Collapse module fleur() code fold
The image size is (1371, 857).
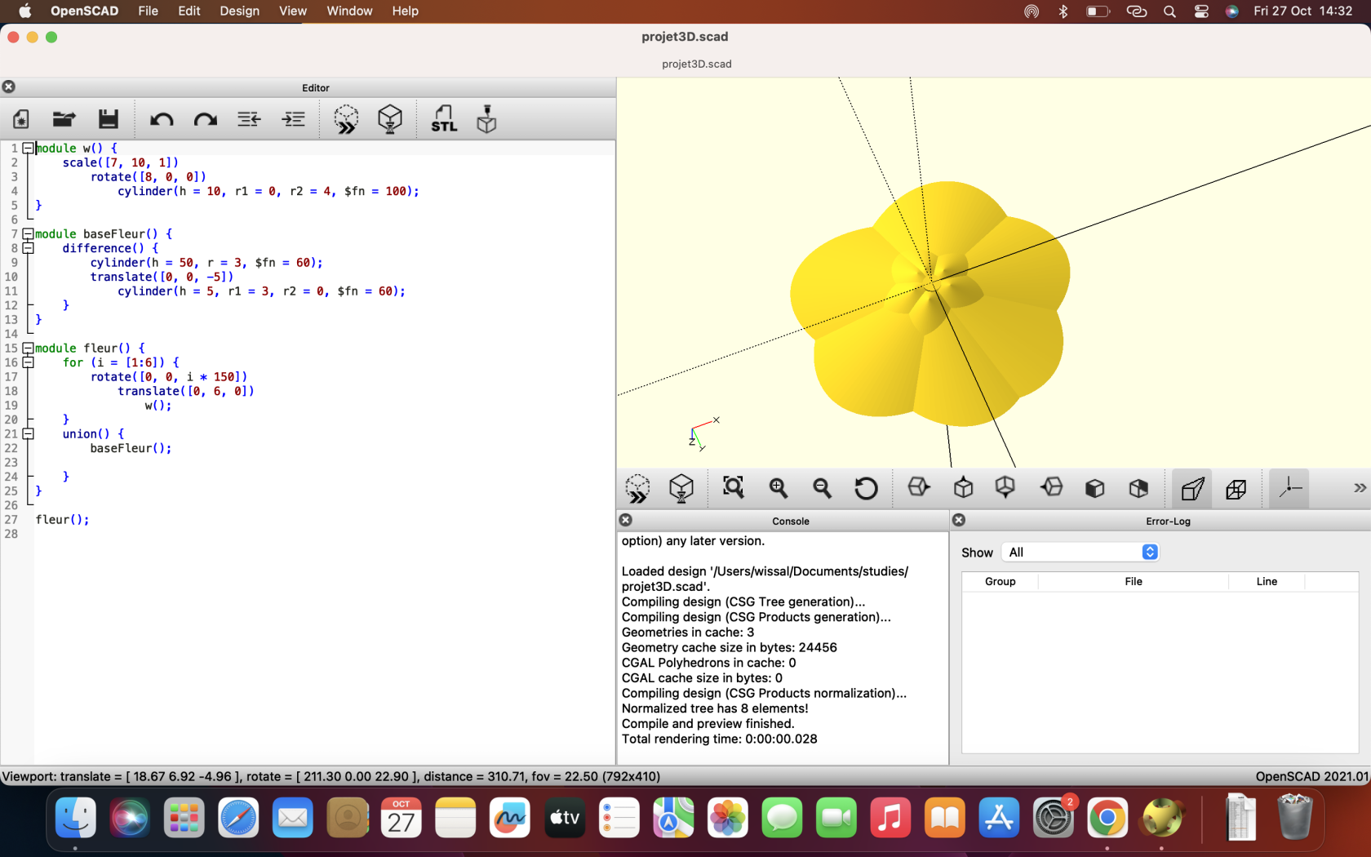pos(28,349)
